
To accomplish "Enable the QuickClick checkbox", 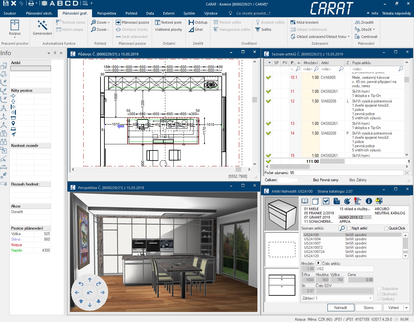I will point(386,228).
